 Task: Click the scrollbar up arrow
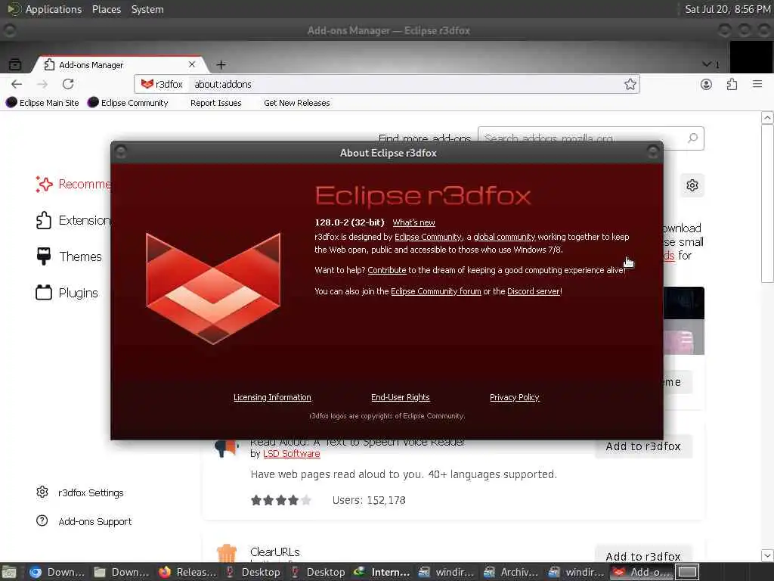point(766,117)
